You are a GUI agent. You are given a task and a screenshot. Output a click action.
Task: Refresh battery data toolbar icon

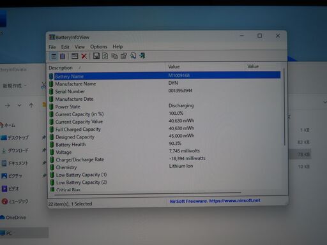tap(105, 56)
